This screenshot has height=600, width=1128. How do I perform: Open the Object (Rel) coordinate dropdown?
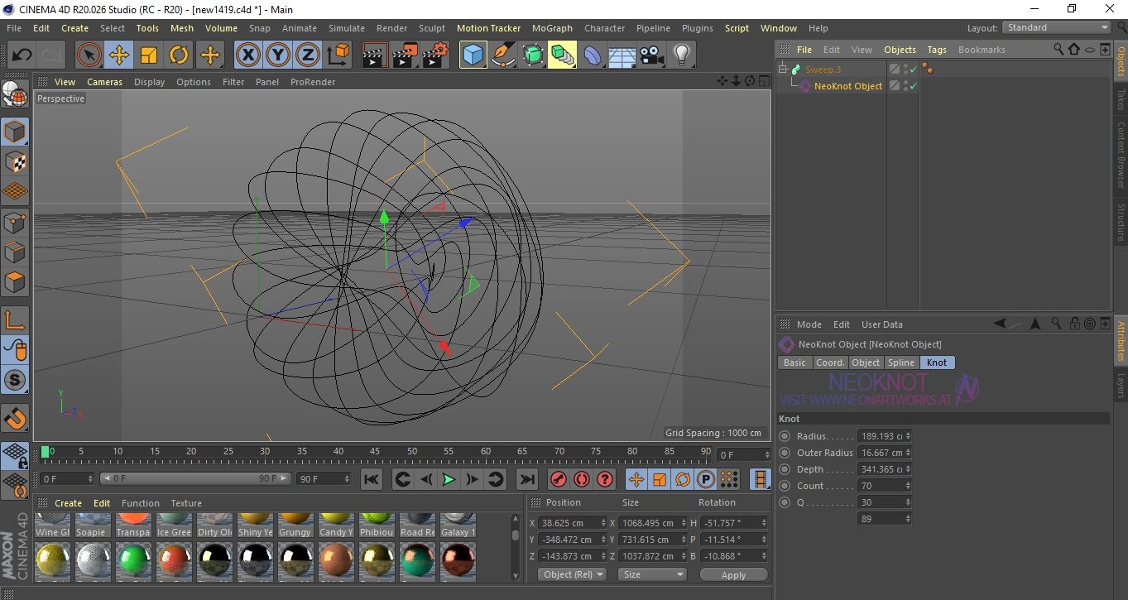tap(572, 574)
